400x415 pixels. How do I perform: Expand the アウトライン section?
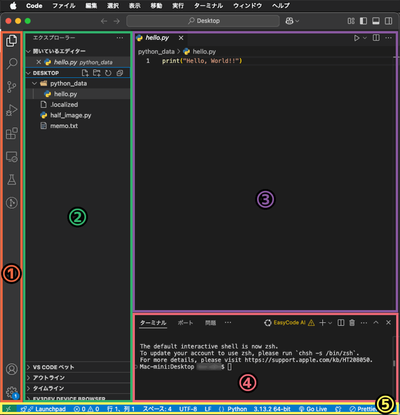tap(28, 378)
